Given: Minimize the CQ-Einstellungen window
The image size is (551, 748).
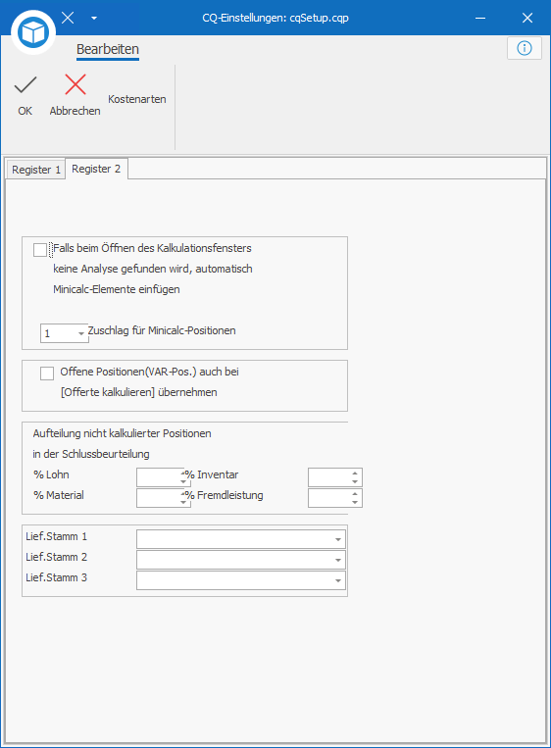Looking at the screenshot, I should pyautogui.click(x=480, y=18).
